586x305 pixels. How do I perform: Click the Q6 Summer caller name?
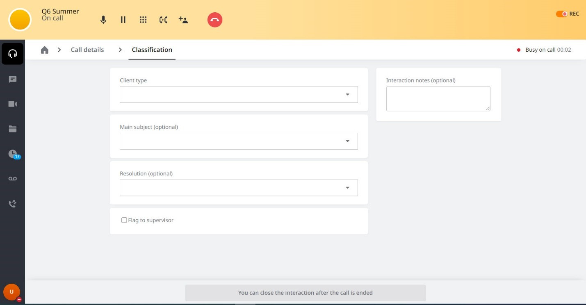[x=60, y=11]
